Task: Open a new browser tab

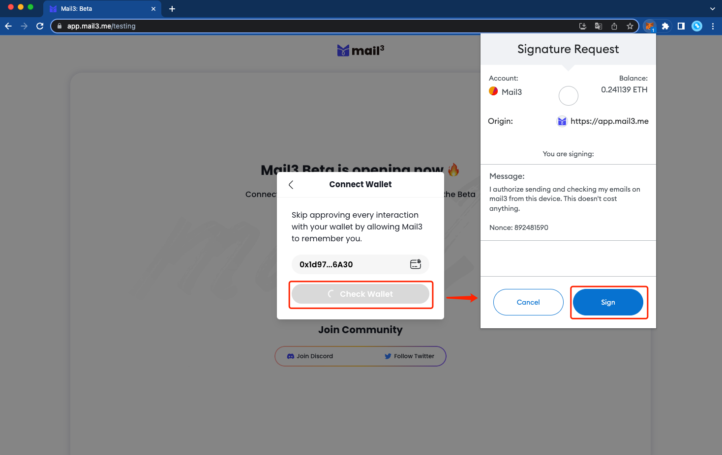Action: pos(172,9)
